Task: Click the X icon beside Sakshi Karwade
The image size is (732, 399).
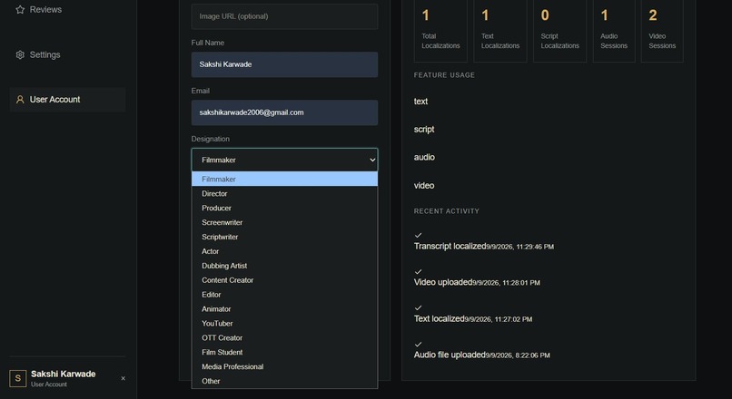Action: 124,378
